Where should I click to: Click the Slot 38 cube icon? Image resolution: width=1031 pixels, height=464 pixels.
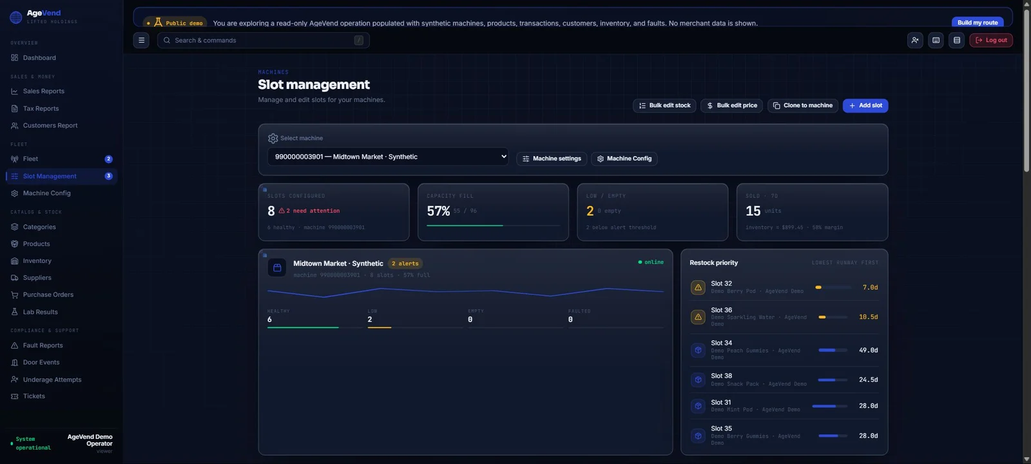pos(698,380)
